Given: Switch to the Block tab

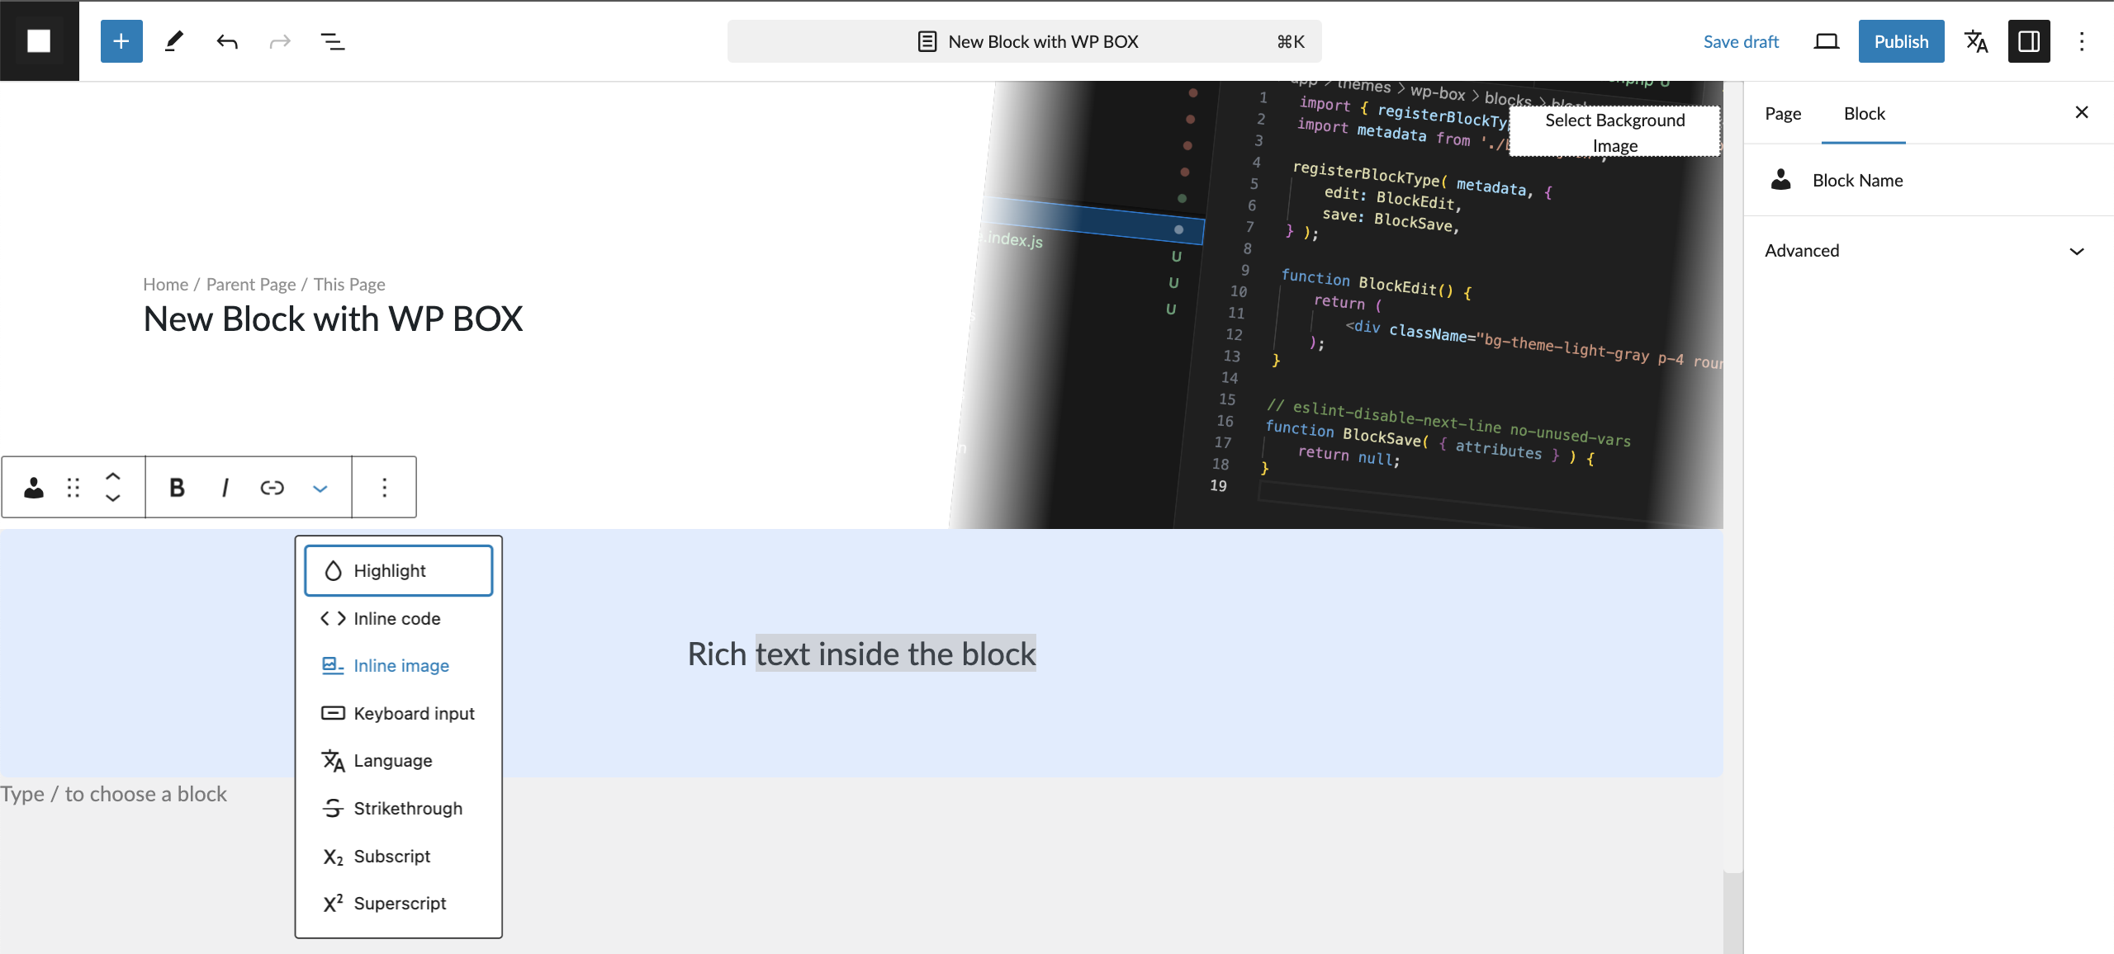Looking at the screenshot, I should coord(1864,113).
